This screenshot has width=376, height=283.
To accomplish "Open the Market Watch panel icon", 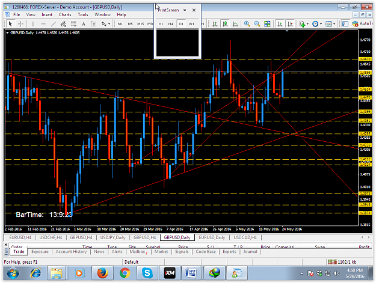I will [x=345, y=23].
